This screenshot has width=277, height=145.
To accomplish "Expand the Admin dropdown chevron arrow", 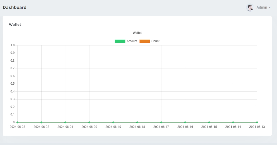I will (270, 8).
